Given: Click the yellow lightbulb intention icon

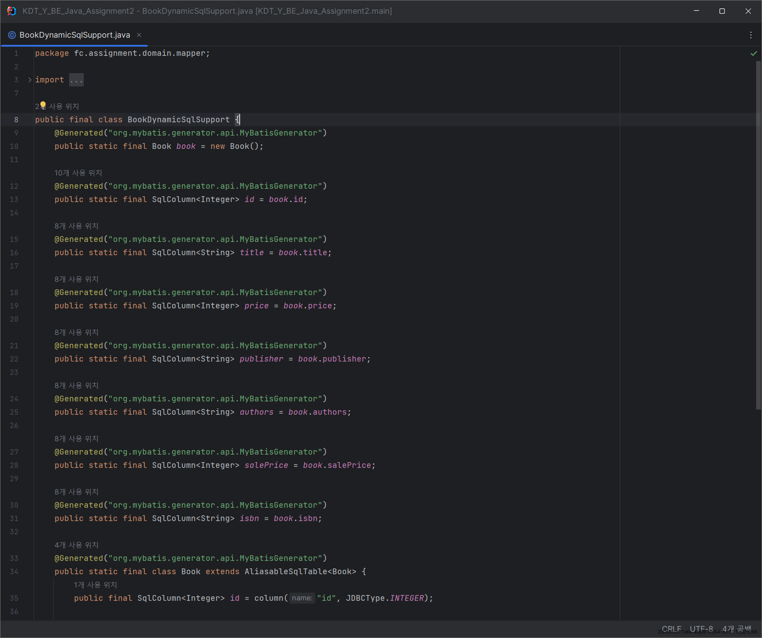Looking at the screenshot, I should pyautogui.click(x=43, y=105).
